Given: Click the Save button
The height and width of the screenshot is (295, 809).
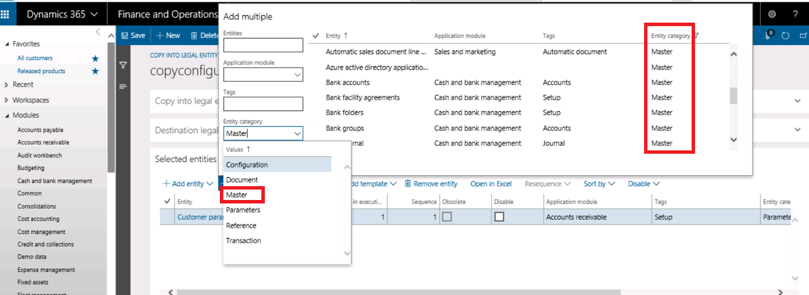Looking at the screenshot, I should click(133, 35).
